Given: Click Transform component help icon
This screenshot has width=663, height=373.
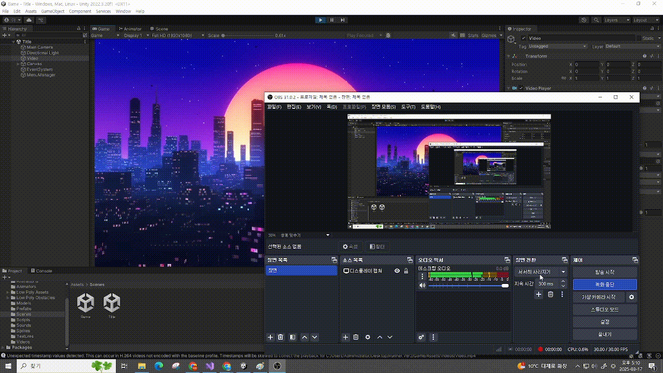Looking at the screenshot, I should (644, 56).
